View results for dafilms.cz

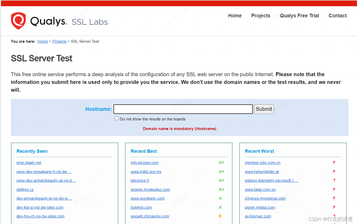coord(25,189)
